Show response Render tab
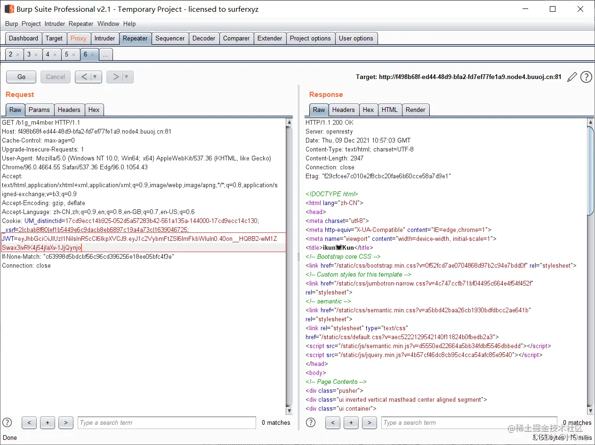Screen dimensions: 595x445 click(x=416, y=110)
